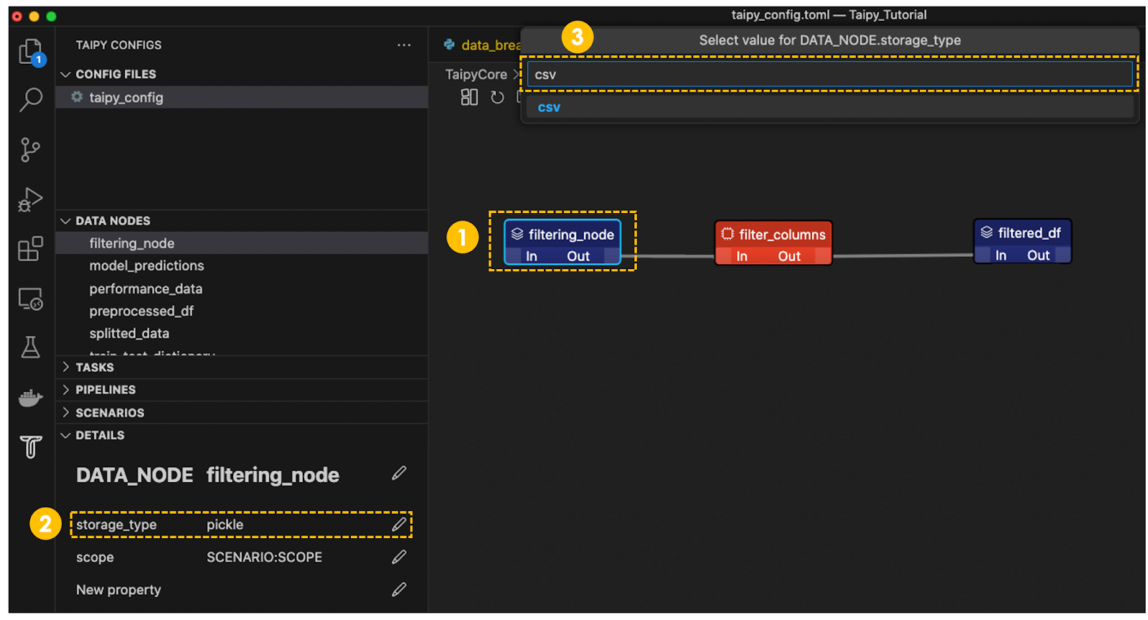Open the Taipy logo view in activity bar
Screen dimensions: 1148x620
click(x=31, y=446)
